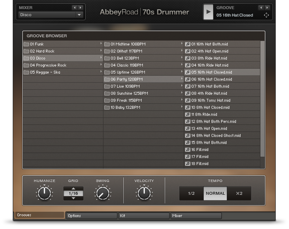
Task: Select 06 Party 120BPM folder
Action: [143, 79]
